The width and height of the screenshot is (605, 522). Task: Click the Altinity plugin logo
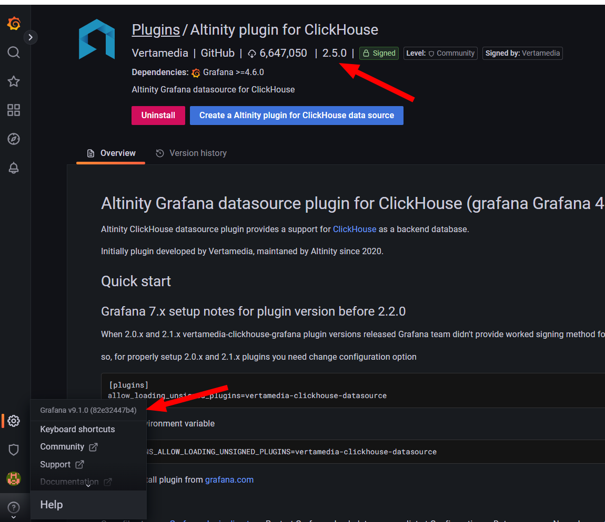pos(97,39)
